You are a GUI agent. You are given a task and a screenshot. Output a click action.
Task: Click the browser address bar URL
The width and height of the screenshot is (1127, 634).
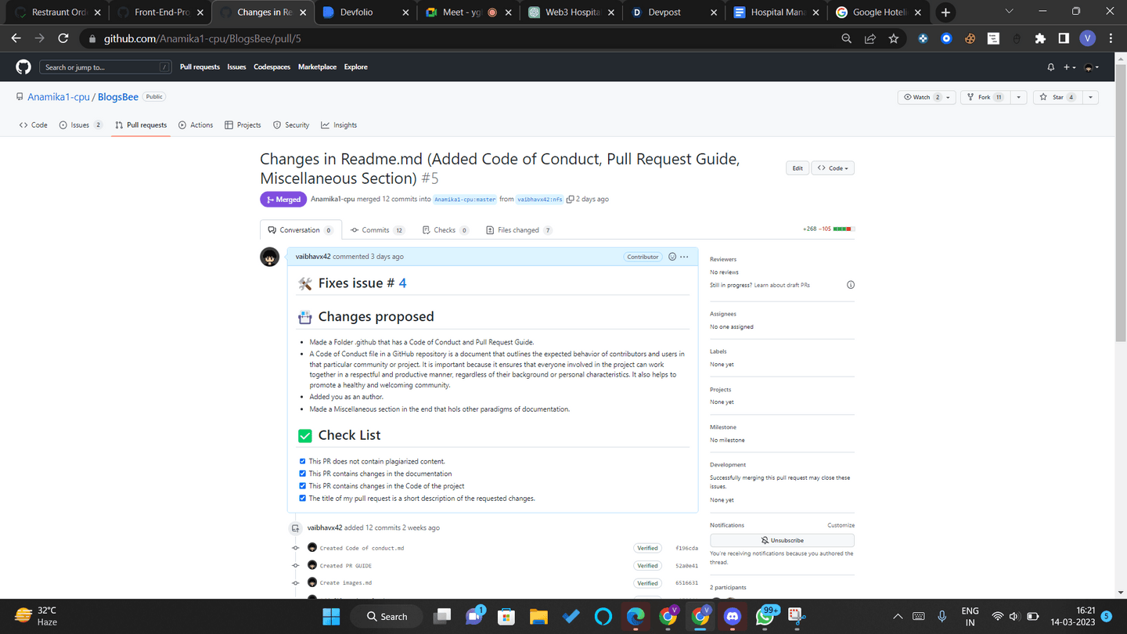203,38
